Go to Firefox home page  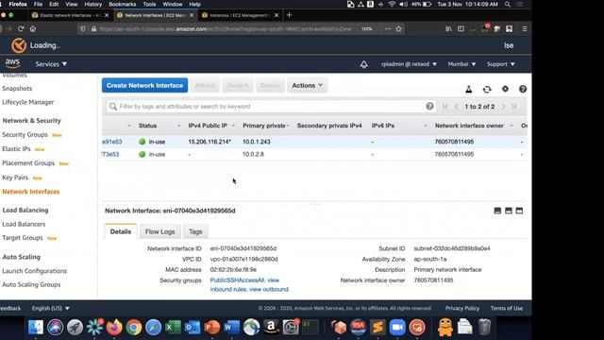[x=33, y=28]
